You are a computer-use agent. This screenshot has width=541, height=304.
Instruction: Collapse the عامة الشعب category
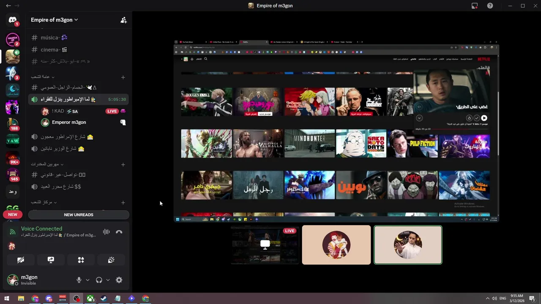[43, 77]
